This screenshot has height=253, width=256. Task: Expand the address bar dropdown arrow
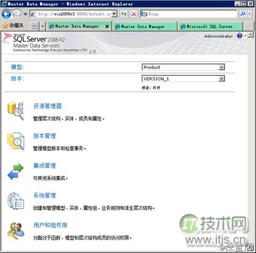(115, 14)
